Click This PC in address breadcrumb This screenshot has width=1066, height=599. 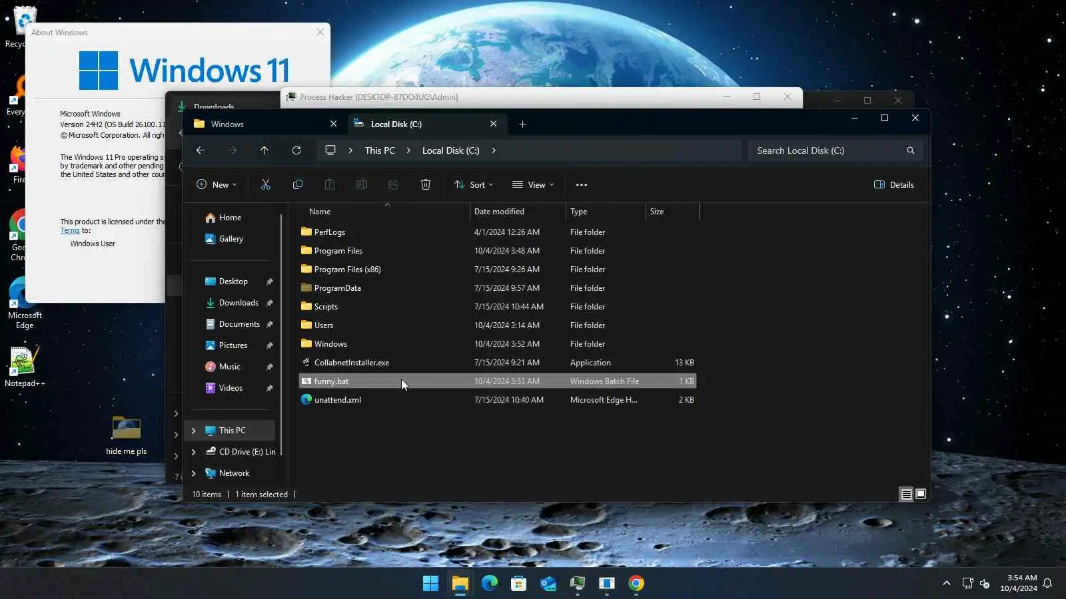pos(380,150)
